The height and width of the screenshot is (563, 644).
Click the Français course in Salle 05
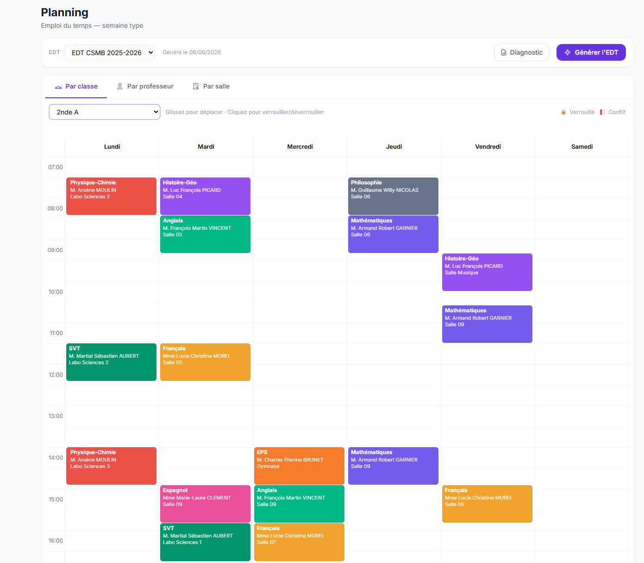pos(205,362)
